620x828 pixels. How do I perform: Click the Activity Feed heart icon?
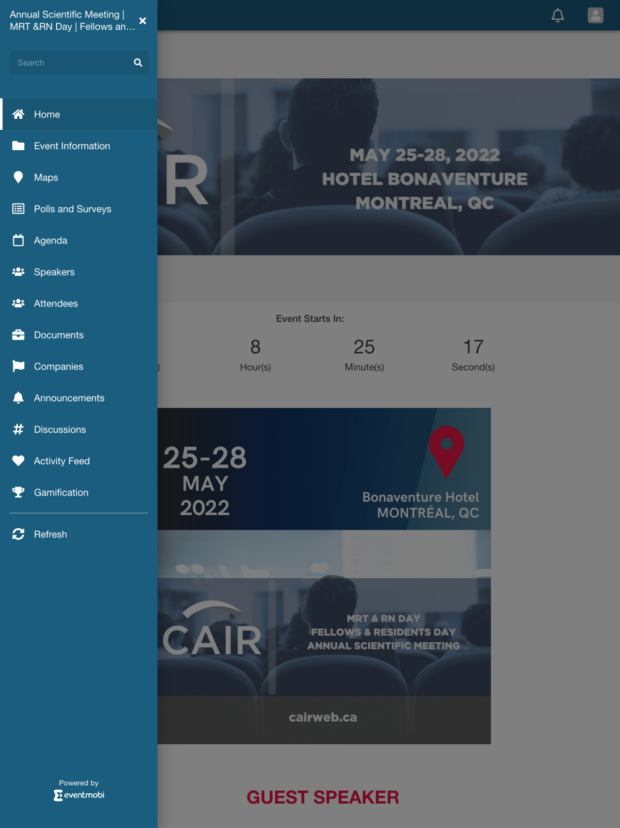pyautogui.click(x=19, y=461)
